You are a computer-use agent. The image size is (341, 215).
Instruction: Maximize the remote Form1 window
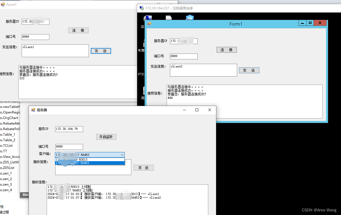click(310, 23)
